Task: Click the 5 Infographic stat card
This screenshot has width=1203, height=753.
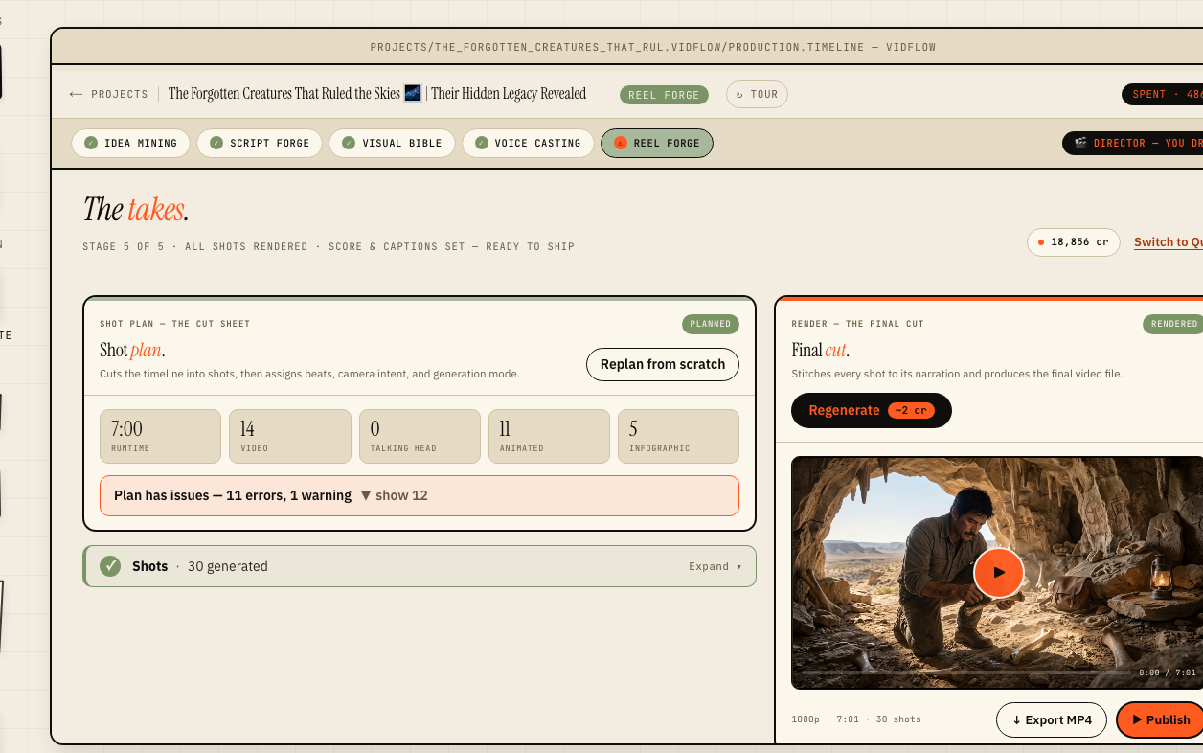Action: (x=678, y=437)
